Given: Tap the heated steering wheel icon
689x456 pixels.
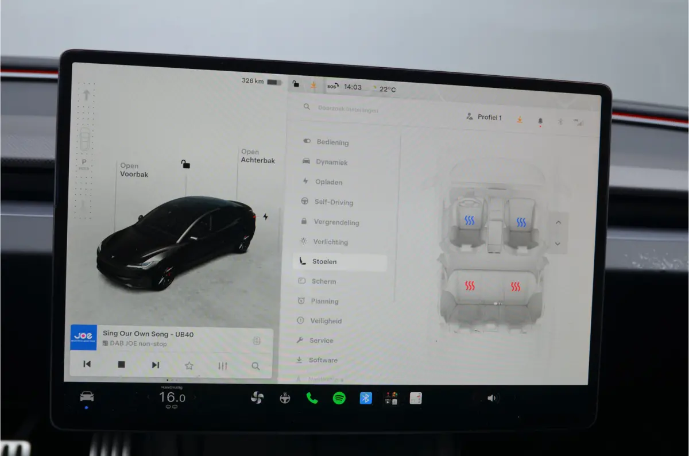Looking at the screenshot, I should (285, 398).
